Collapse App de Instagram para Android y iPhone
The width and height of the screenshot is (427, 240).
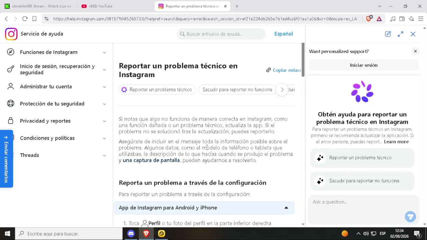286,208
